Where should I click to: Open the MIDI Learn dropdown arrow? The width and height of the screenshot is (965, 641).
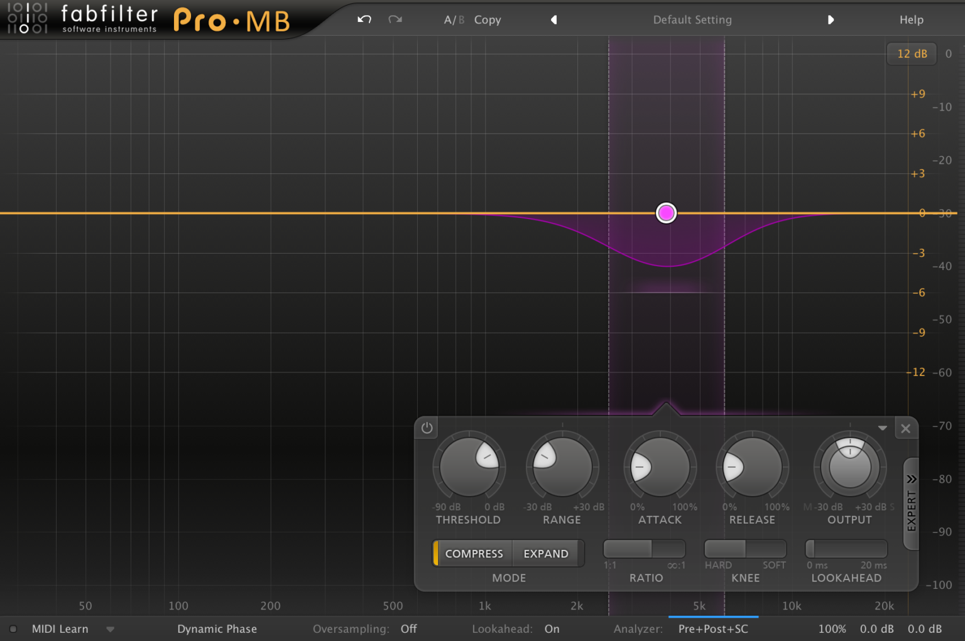pyautogui.click(x=111, y=629)
